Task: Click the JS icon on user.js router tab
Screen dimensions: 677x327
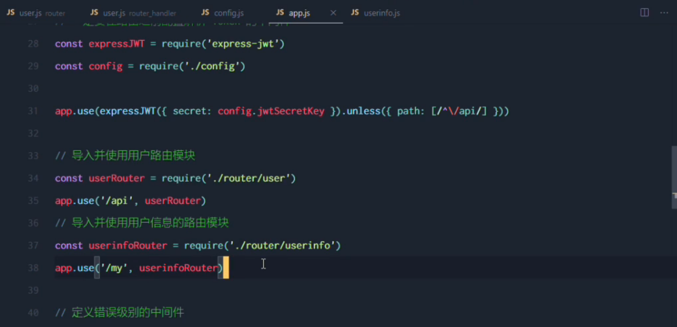Action: coord(11,12)
